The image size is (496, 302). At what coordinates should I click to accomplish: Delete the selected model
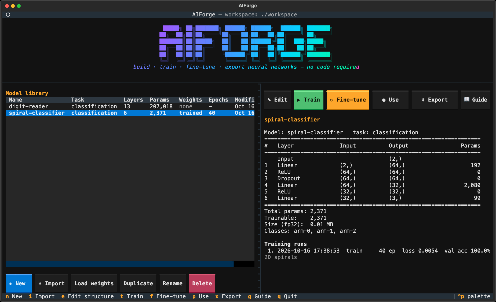[202, 283]
